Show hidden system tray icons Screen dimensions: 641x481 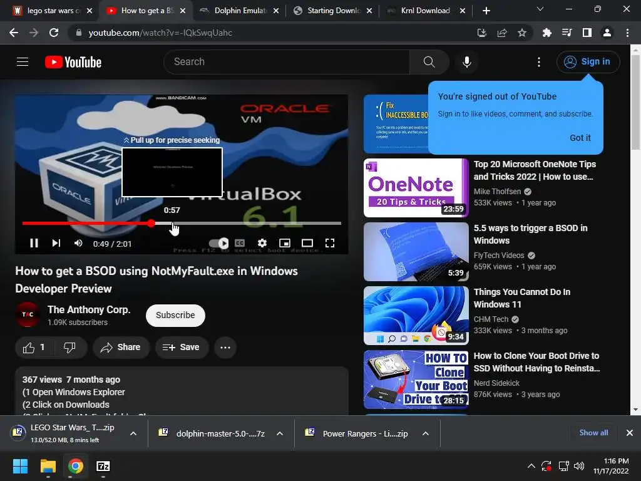click(531, 466)
